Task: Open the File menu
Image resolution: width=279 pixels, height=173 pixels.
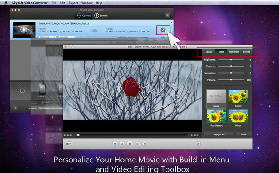Action: click(54, 3)
